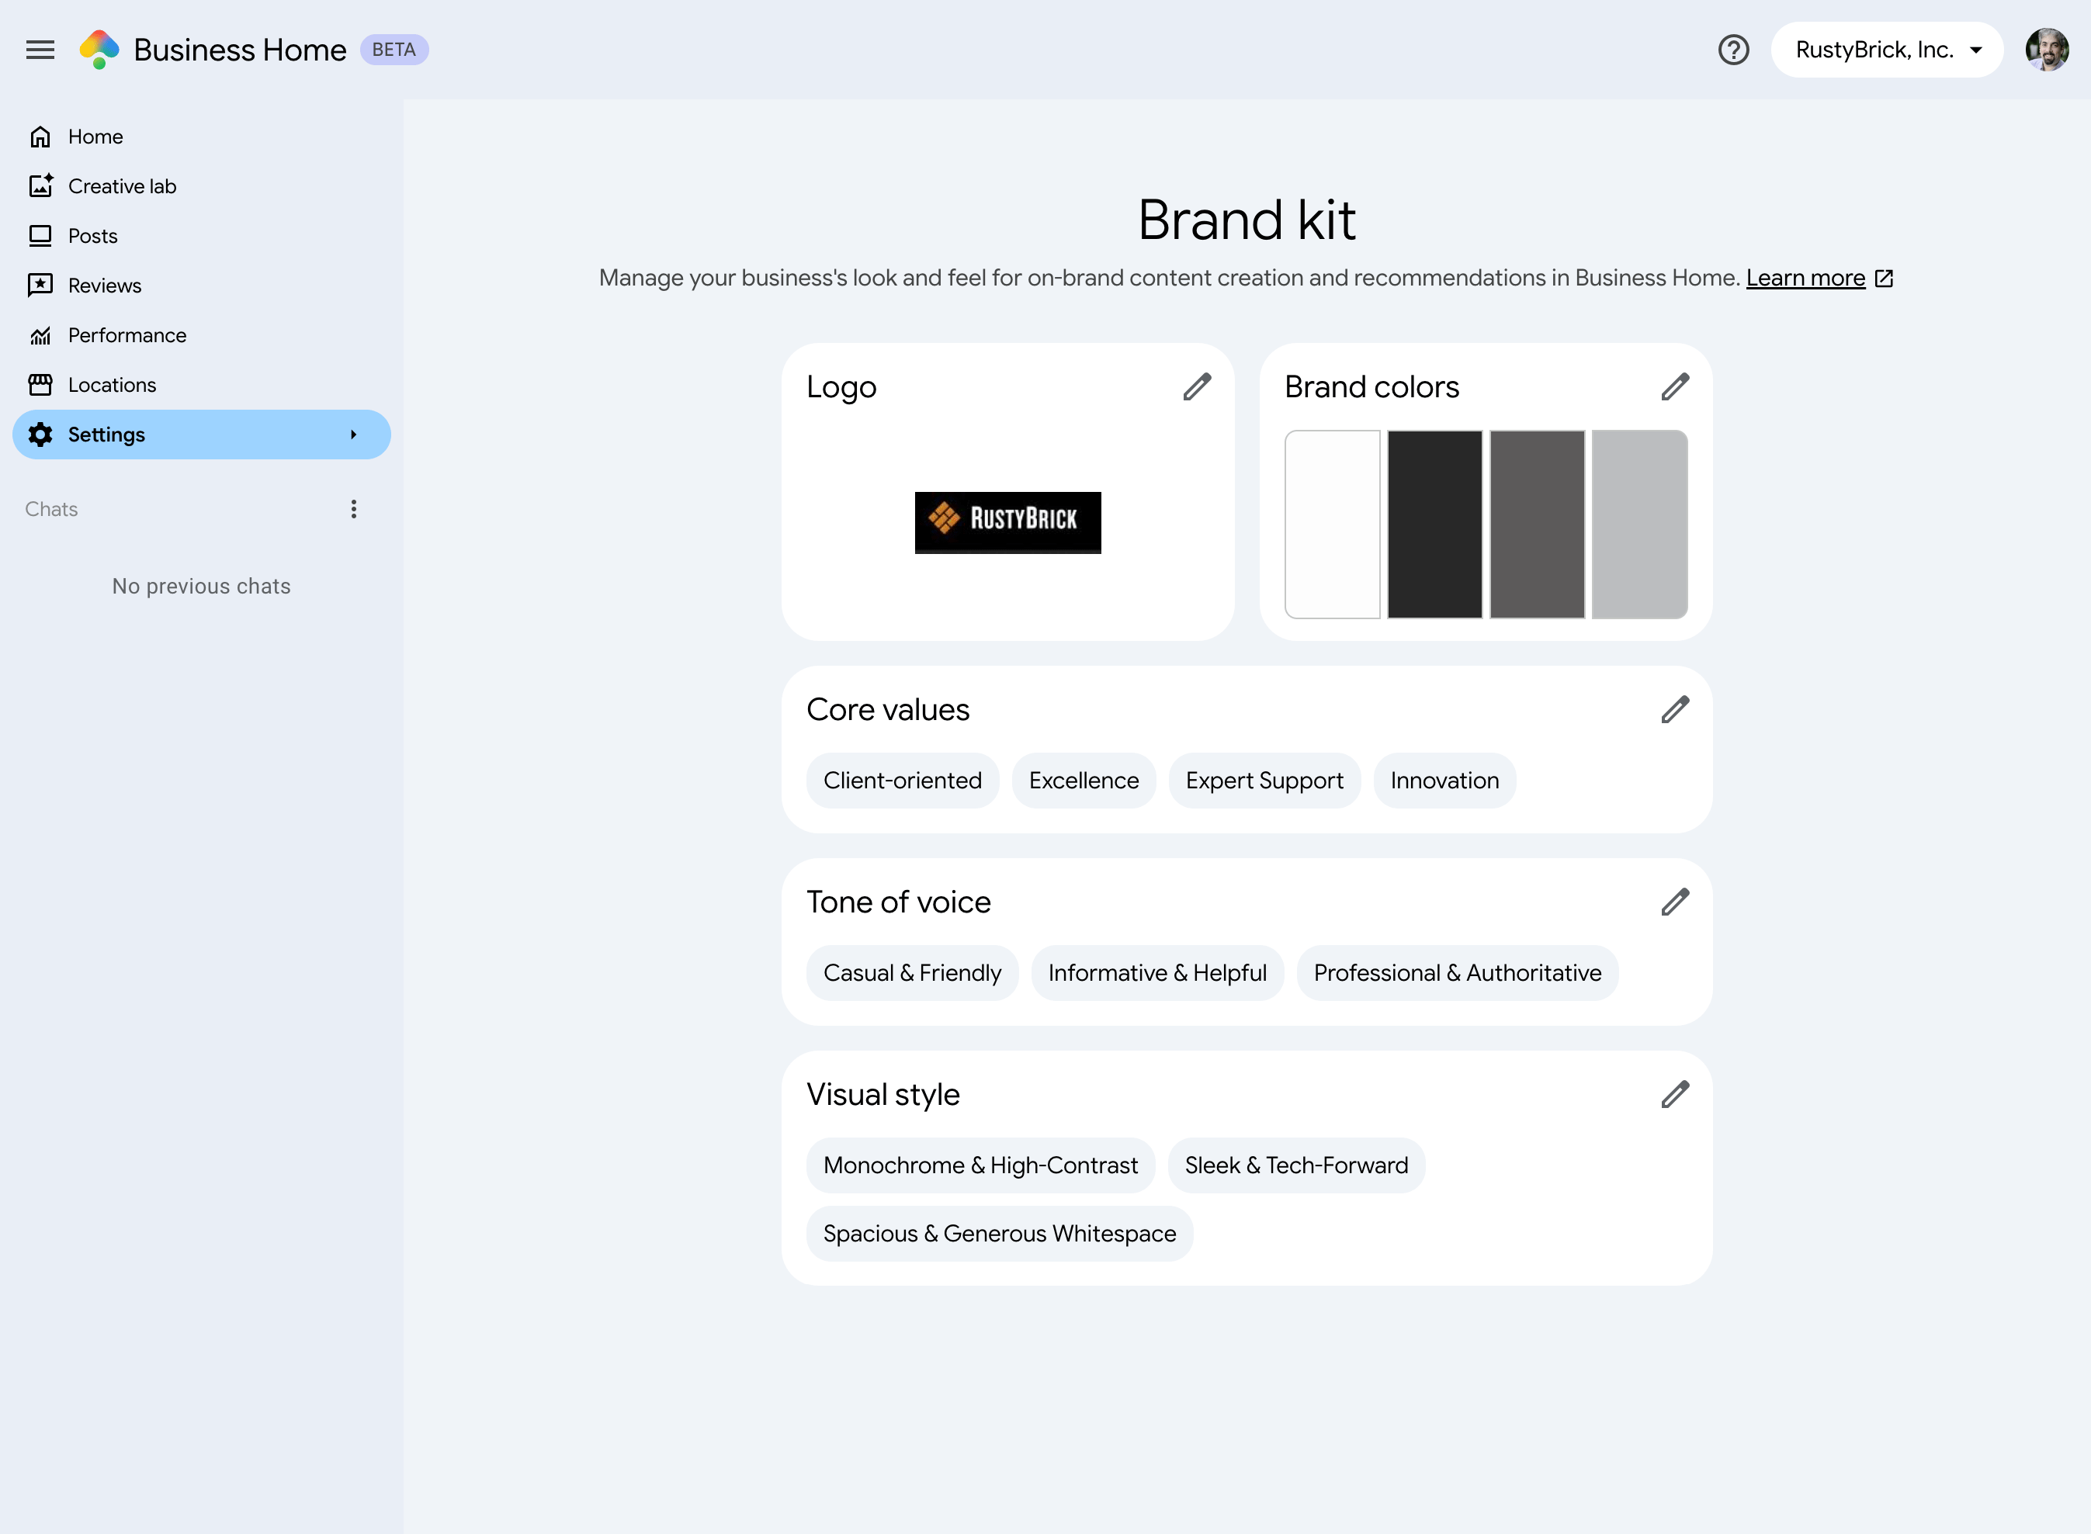Click the Locations storefront icon
2091x1534 pixels.
40,384
